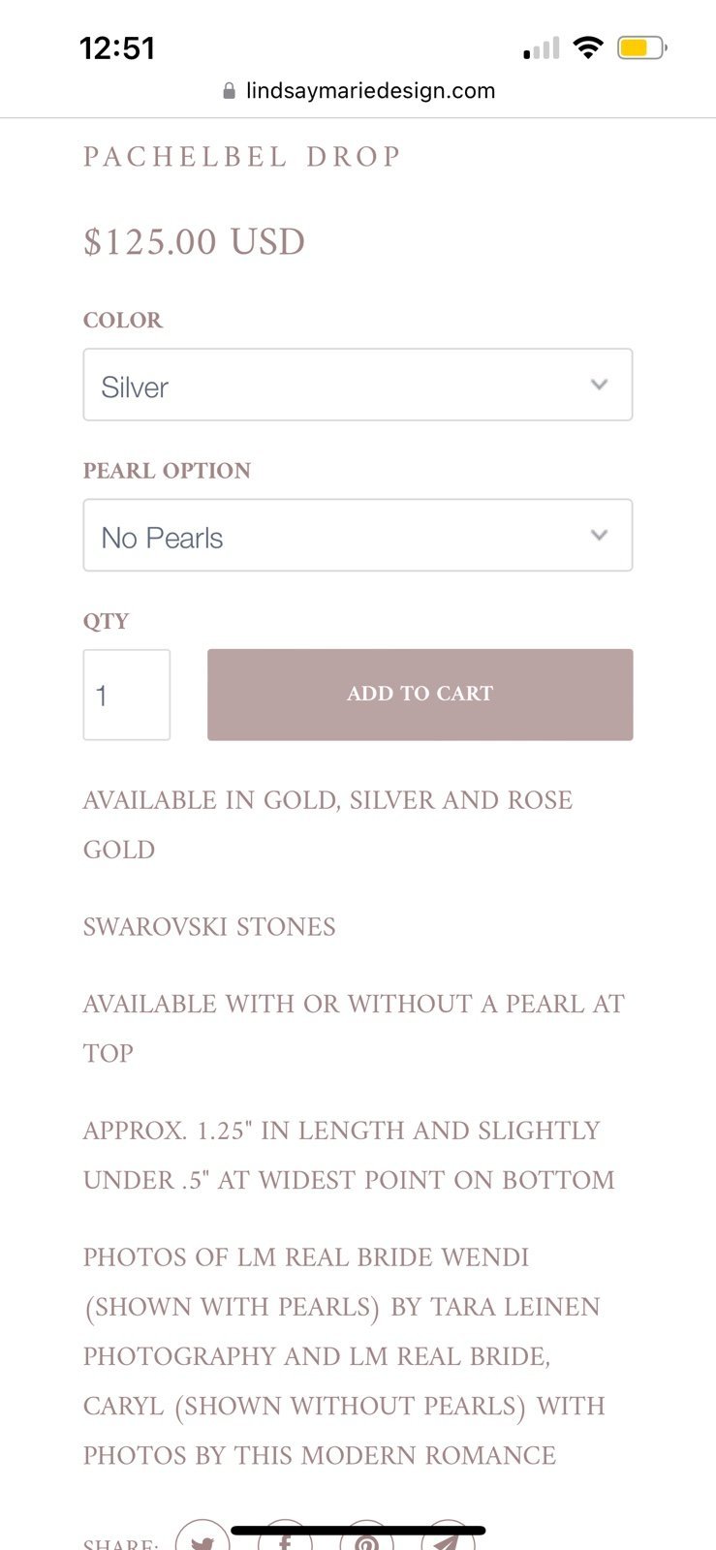Share product on Twitter
716x1550 pixels.
(202, 1538)
